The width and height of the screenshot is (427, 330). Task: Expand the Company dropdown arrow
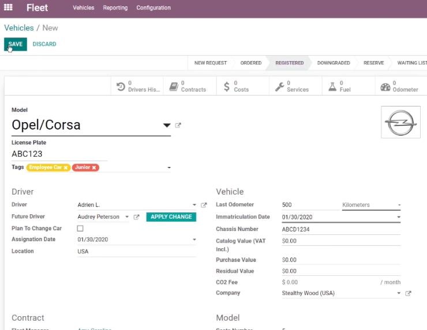tap(399, 293)
